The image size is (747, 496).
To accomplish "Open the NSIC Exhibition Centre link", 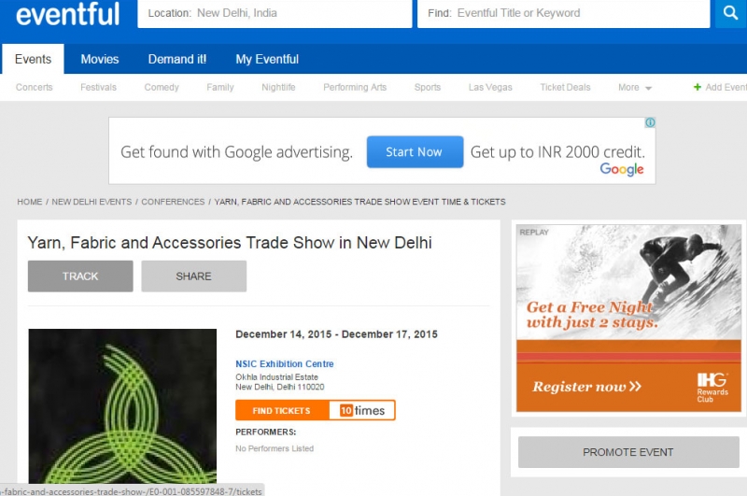I will click(x=285, y=364).
